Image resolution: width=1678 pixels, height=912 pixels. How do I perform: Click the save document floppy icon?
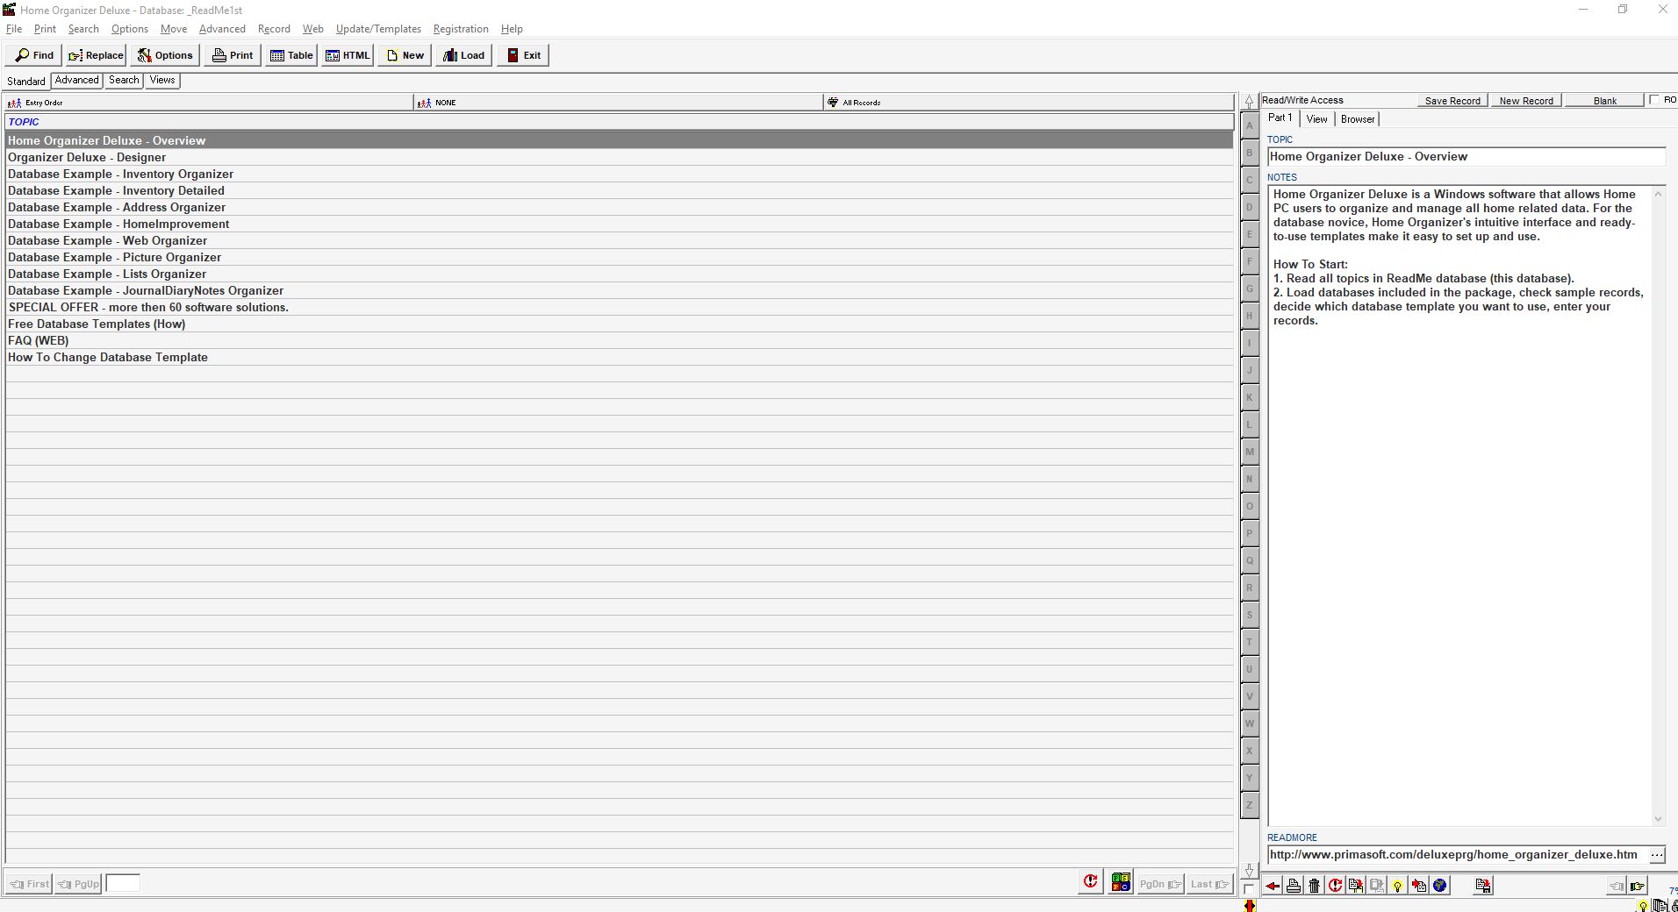click(x=1483, y=886)
